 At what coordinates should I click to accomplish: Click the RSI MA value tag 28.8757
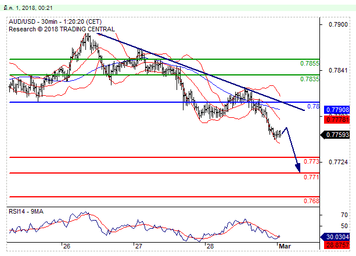(337, 245)
